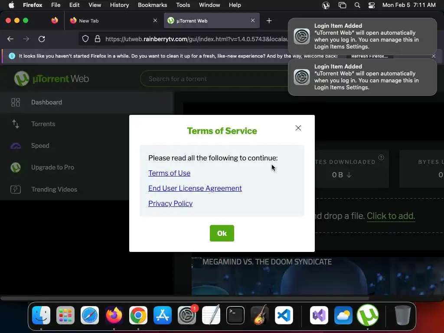The width and height of the screenshot is (444, 333).
Task: Open the View menu
Action: (95, 5)
